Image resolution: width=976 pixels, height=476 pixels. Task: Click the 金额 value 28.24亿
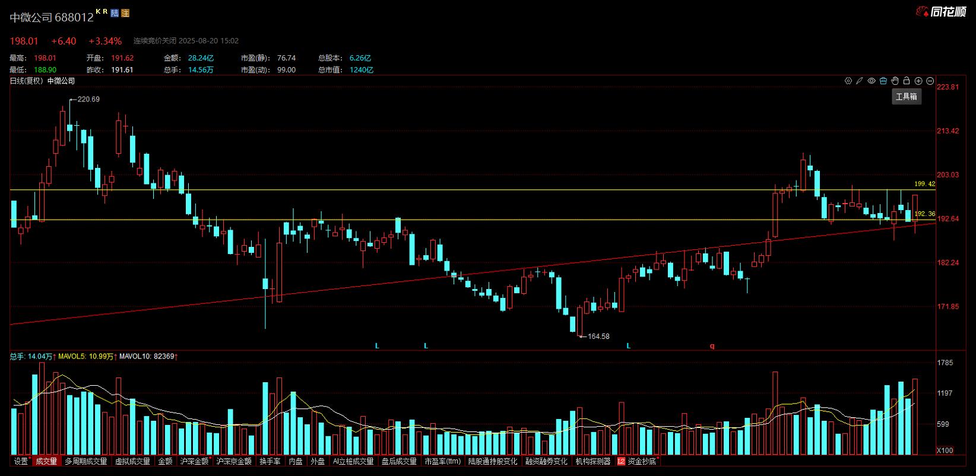201,58
